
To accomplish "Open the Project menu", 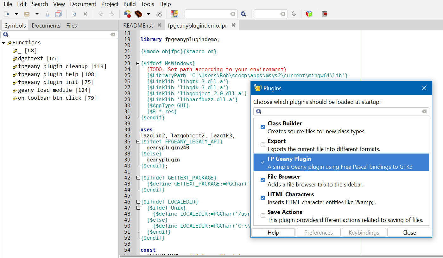I will tap(110, 4).
